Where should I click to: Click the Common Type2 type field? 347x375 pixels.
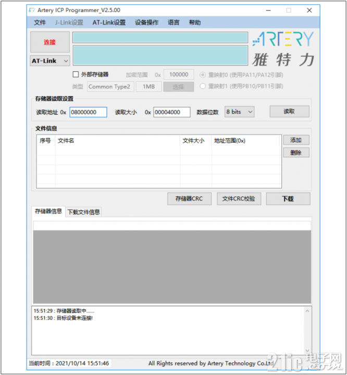110,86
